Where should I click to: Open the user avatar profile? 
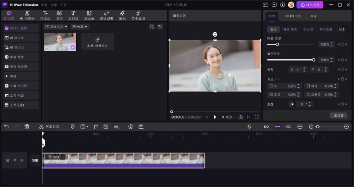[x=291, y=5]
